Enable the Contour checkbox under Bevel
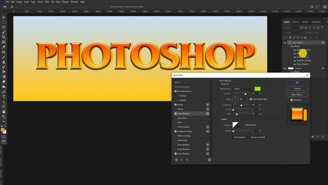This screenshot has height=185, width=328. [x=177, y=96]
